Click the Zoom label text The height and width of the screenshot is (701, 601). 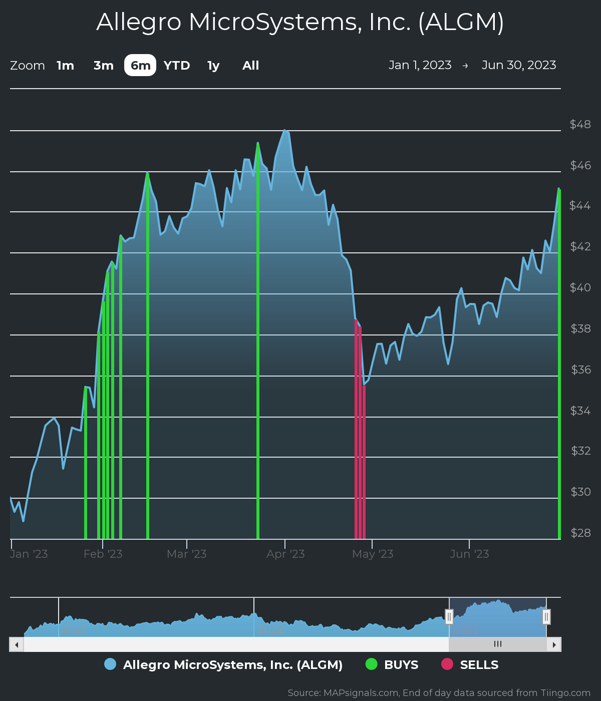[x=28, y=66]
